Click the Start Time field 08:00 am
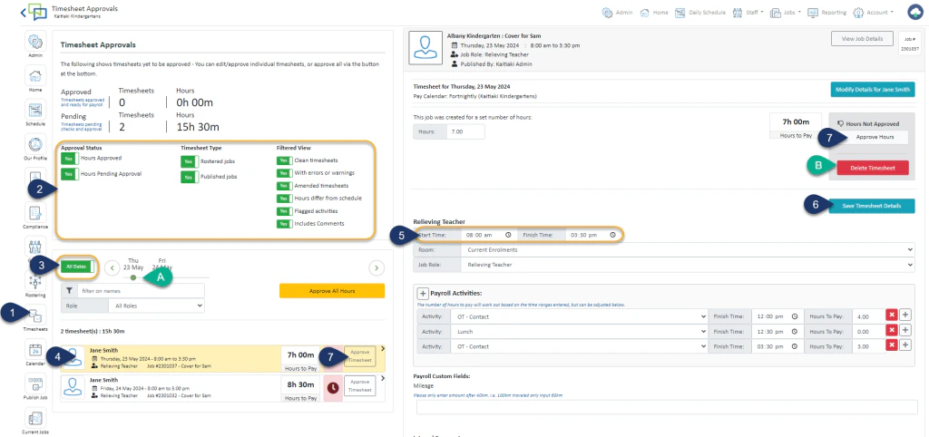Viewport: 929px width, 437px height. (x=487, y=235)
